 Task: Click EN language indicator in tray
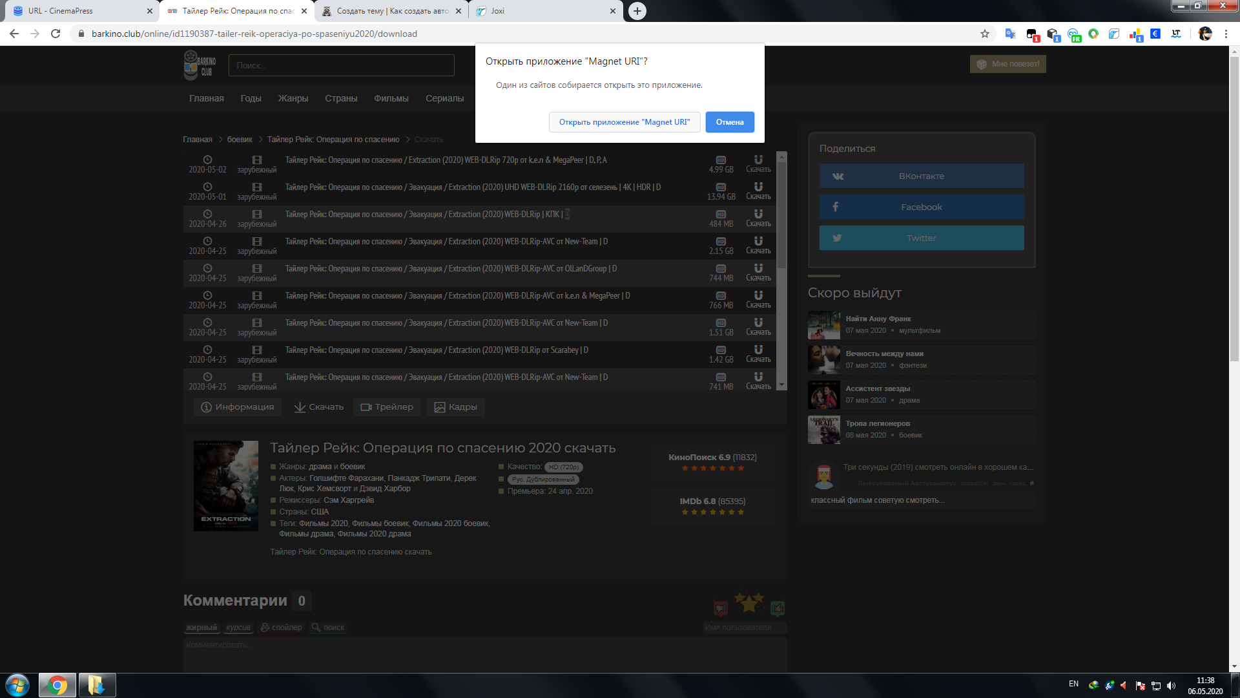pos(1073,684)
